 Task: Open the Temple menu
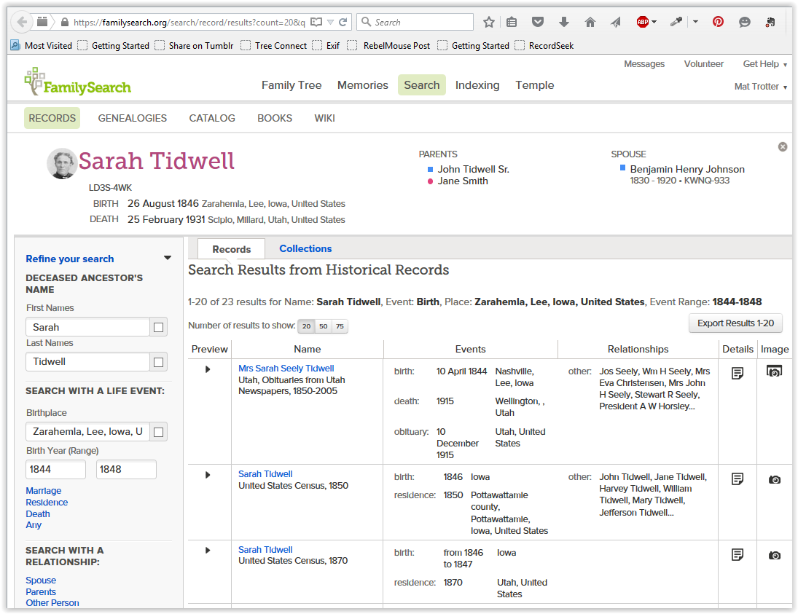point(534,85)
